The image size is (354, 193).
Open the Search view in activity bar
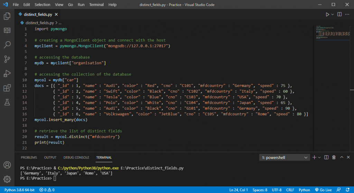coord(7,45)
